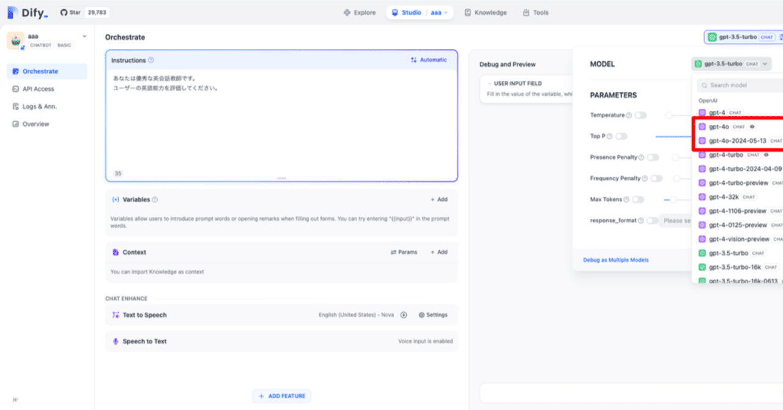Click the Max Tokens slider
The image size is (783, 410).
(673, 199)
